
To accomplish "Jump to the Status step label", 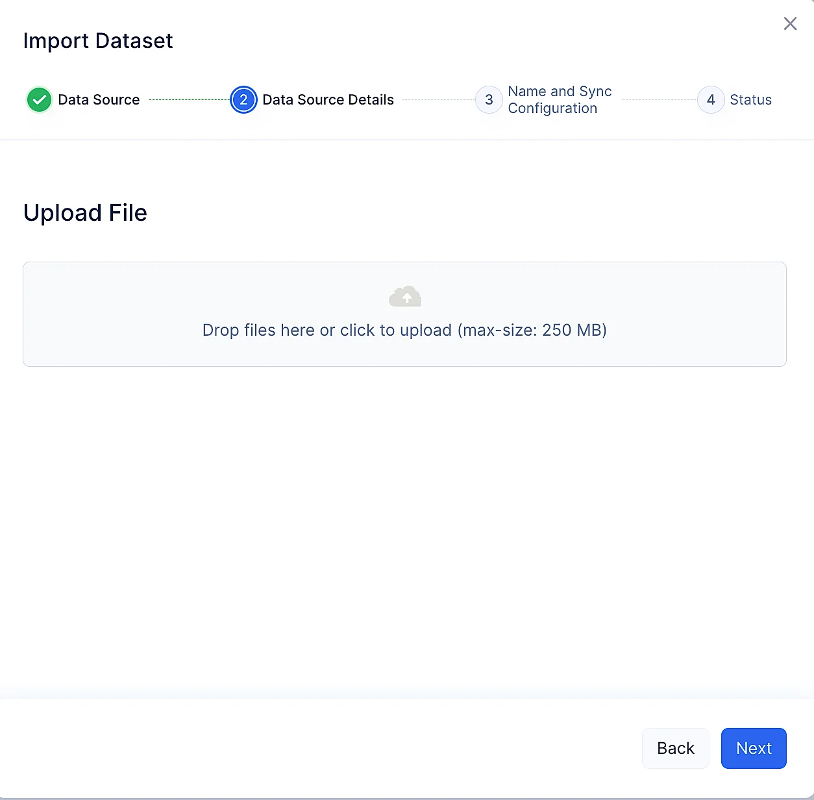I will coord(750,100).
